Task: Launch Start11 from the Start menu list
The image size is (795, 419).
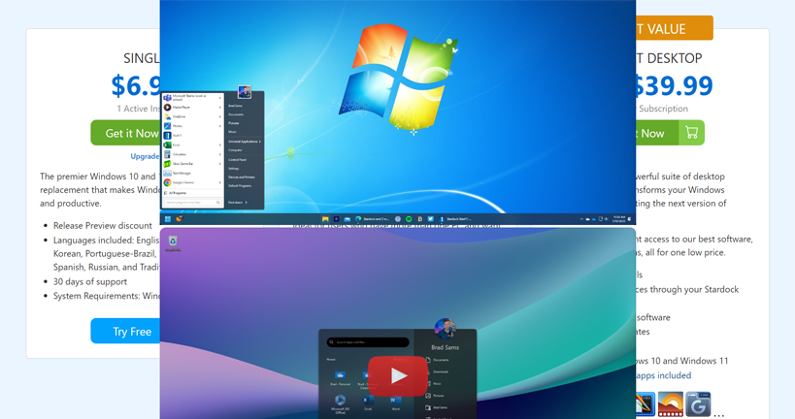Action: point(192,135)
